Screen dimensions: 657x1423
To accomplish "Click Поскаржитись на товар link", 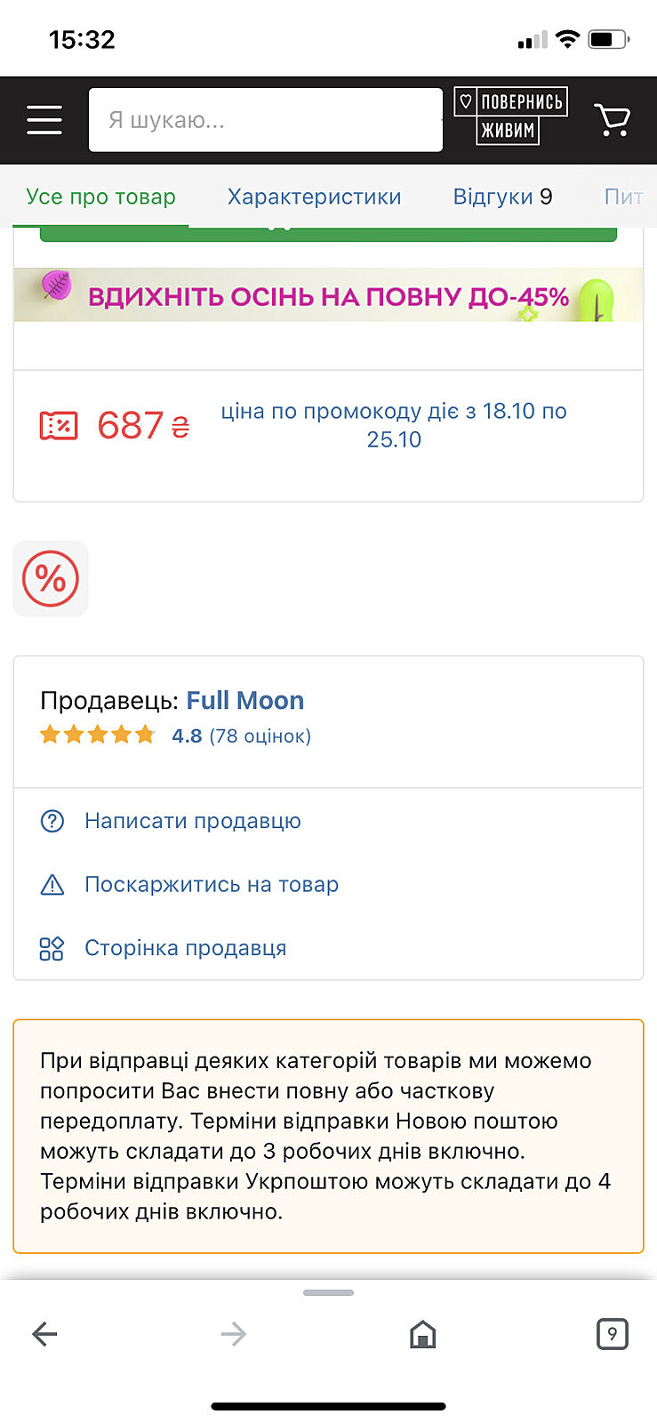I will (212, 885).
